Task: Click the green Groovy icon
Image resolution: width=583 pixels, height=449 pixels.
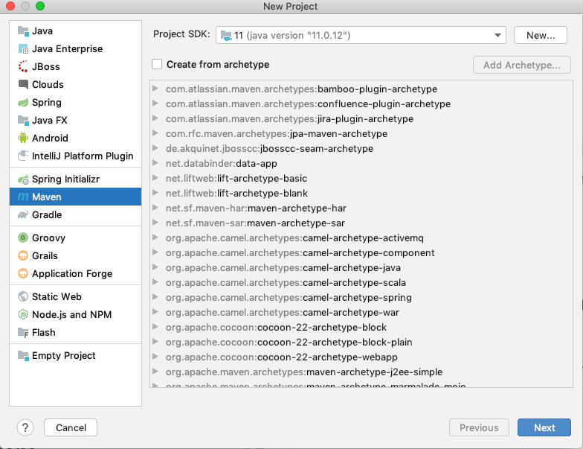Action: (23, 238)
